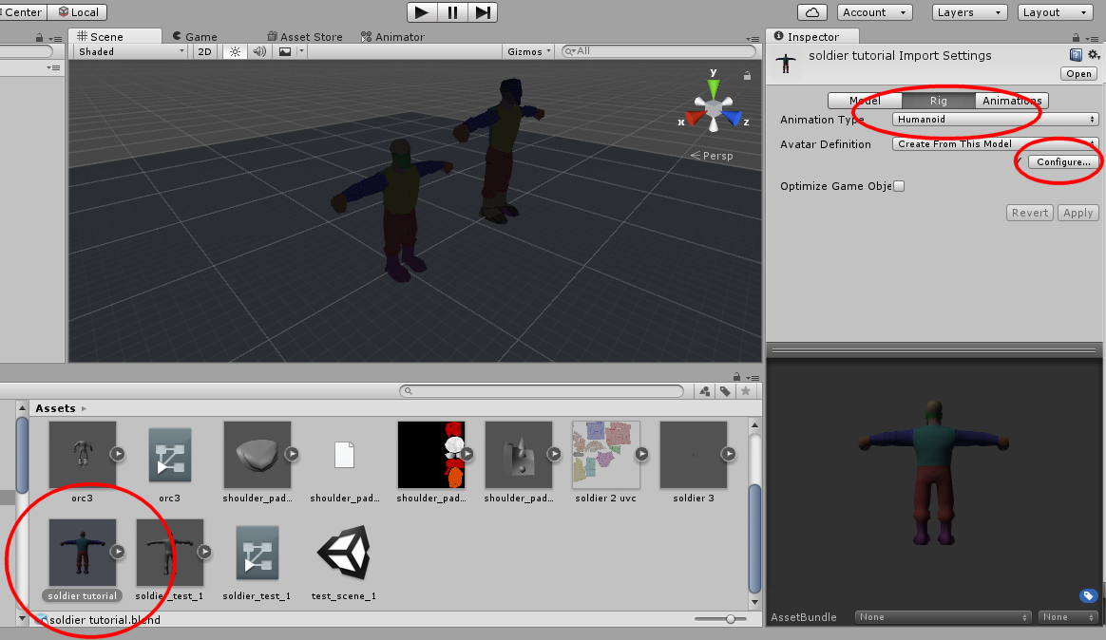The height and width of the screenshot is (640, 1106).
Task: Click the Project search field
Action: (x=542, y=390)
